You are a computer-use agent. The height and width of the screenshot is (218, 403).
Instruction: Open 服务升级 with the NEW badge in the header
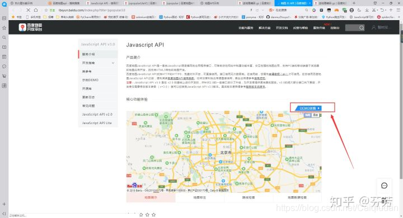pos(319,28)
